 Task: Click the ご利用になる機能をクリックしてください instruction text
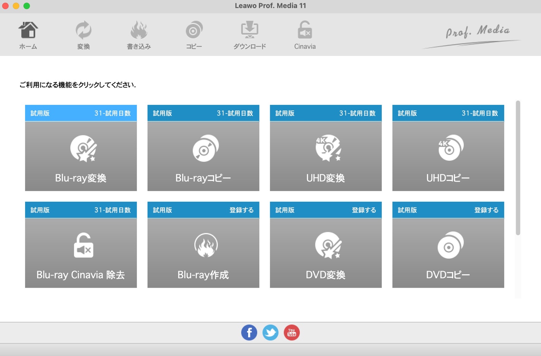tap(78, 85)
